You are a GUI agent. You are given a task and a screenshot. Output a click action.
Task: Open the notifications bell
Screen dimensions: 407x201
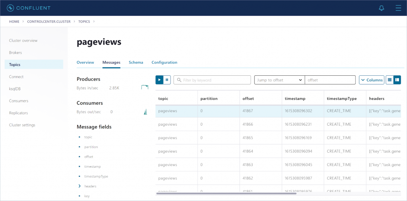point(382,8)
